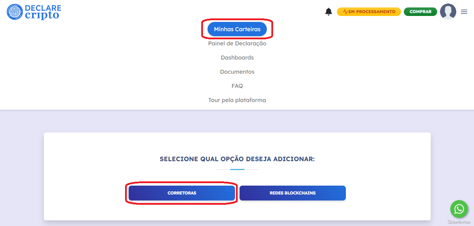
Task: Select the Minhas Carteiras menu item
Action: click(x=237, y=29)
